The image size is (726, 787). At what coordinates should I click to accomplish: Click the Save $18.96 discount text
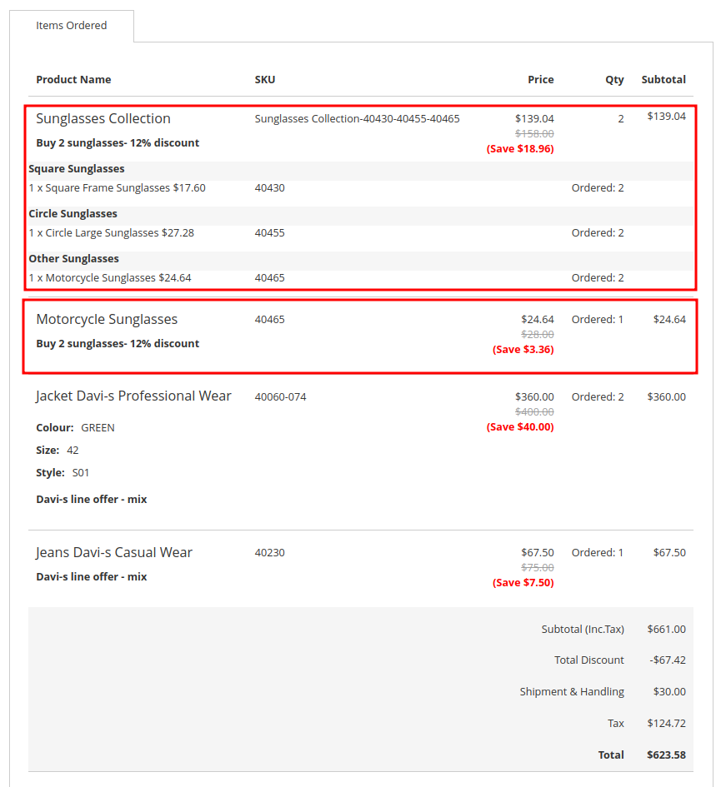[x=520, y=149]
